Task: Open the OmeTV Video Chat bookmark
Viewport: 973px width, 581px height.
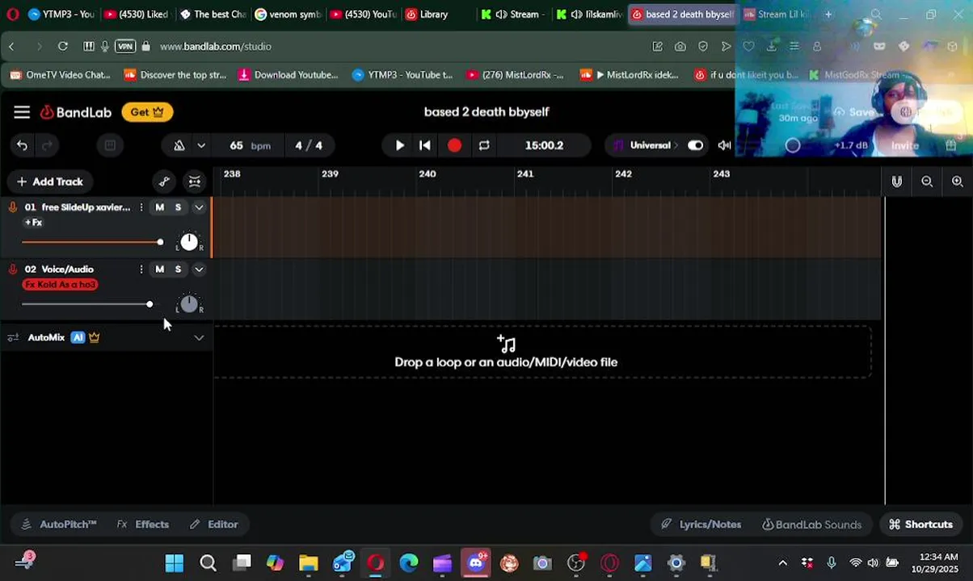Action: (60, 75)
